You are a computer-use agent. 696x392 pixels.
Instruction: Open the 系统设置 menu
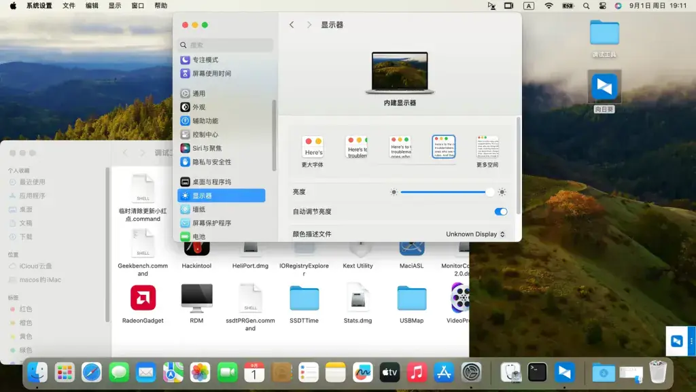pyautogui.click(x=39, y=5)
